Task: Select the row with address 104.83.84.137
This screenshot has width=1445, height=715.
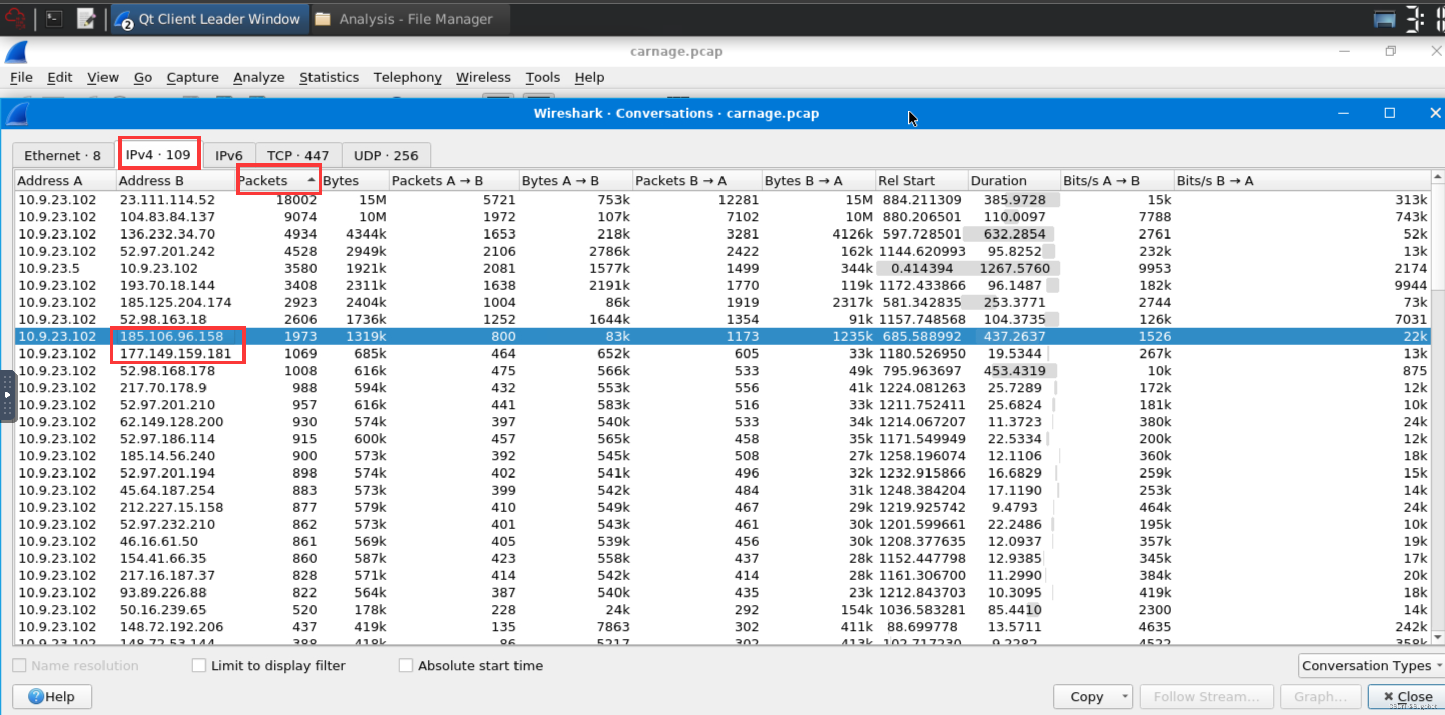Action: coord(723,217)
